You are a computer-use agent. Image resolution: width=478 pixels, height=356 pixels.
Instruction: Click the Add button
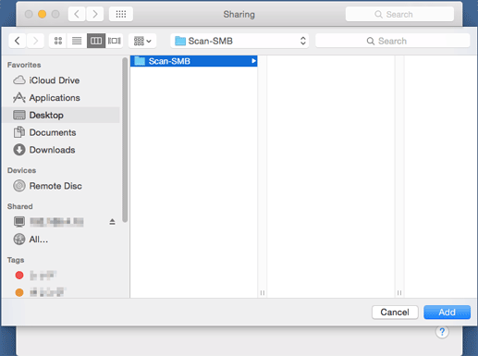[x=447, y=313]
